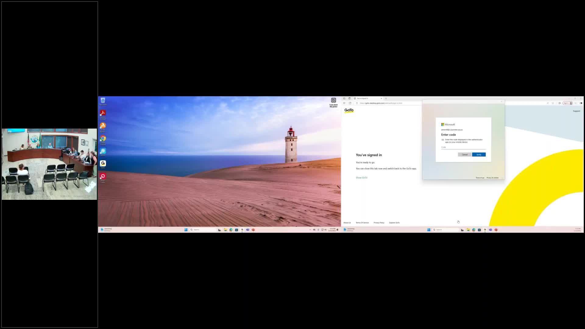
Task: Open the Recycle Bin desktop icon
Action: point(103,101)
